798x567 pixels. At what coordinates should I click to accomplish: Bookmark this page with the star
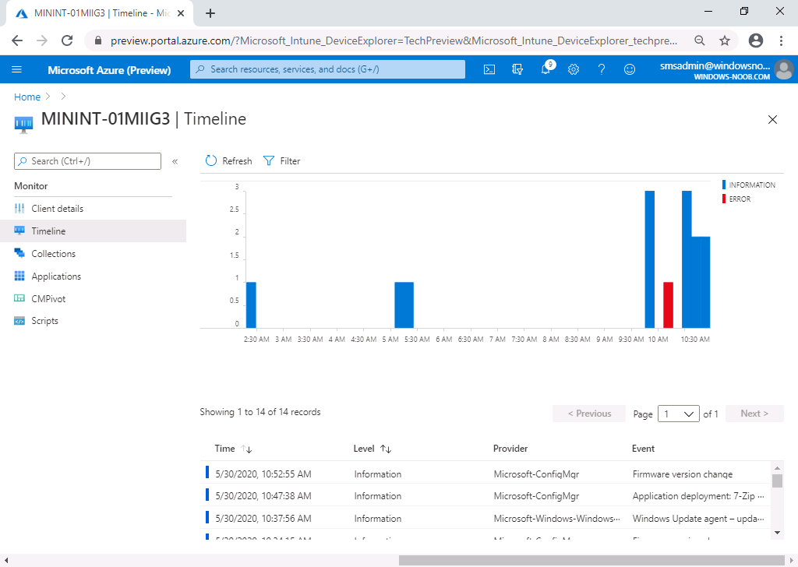click(x=725, y=40)
